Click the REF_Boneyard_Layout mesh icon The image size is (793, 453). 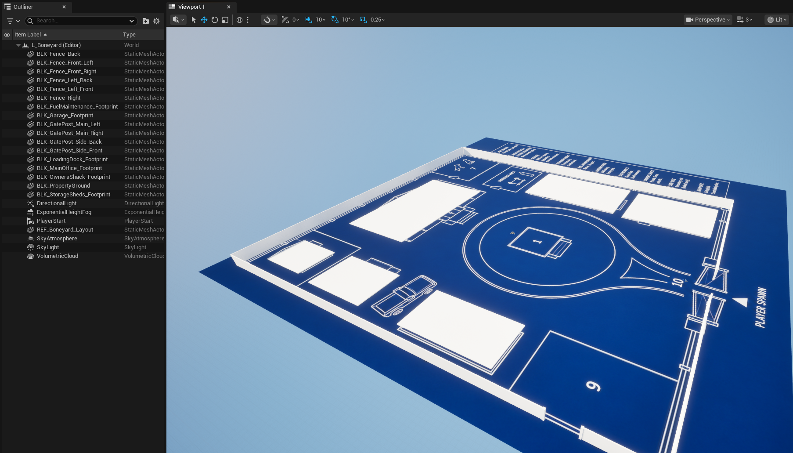[x=31, y=230]
